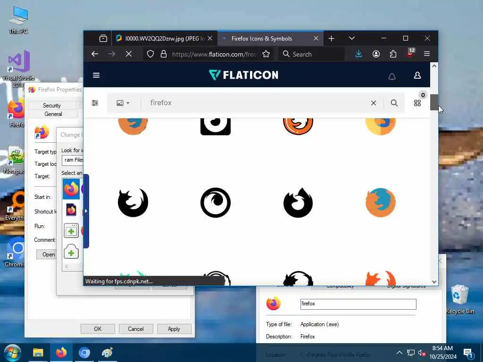Click Apply in Firefox Properties dialog
This screenshot has width=483, height=362.
click(174, 329)
